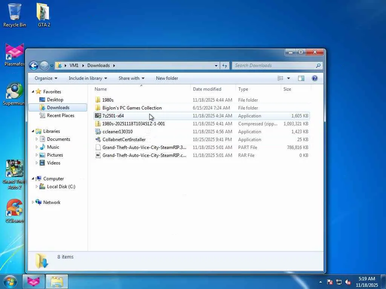Select Downloads under Favorites

pos(58,107)
